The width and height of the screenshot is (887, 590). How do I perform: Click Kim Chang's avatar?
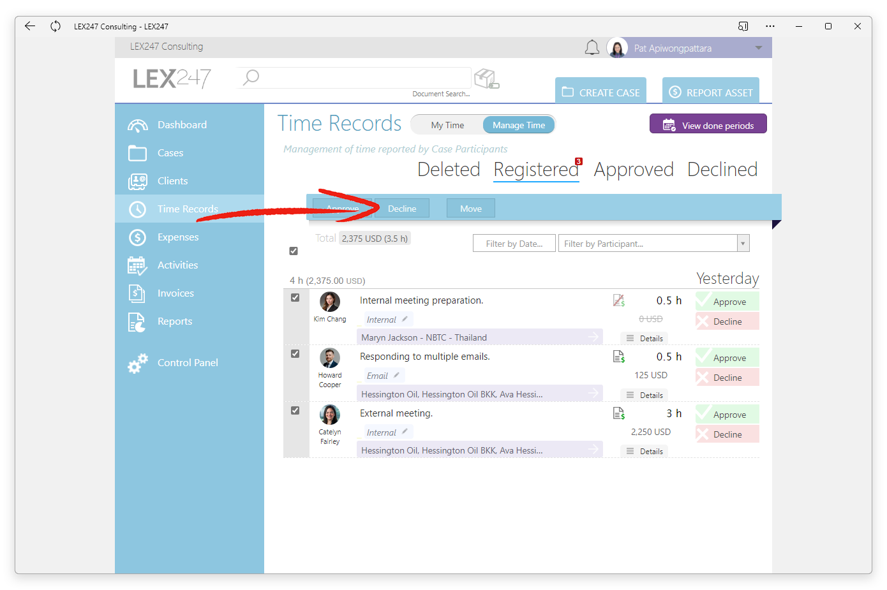(x=330, y=302)
